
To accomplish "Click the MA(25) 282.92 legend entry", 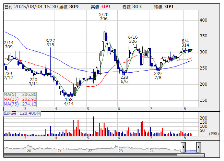I will [20, 99].
